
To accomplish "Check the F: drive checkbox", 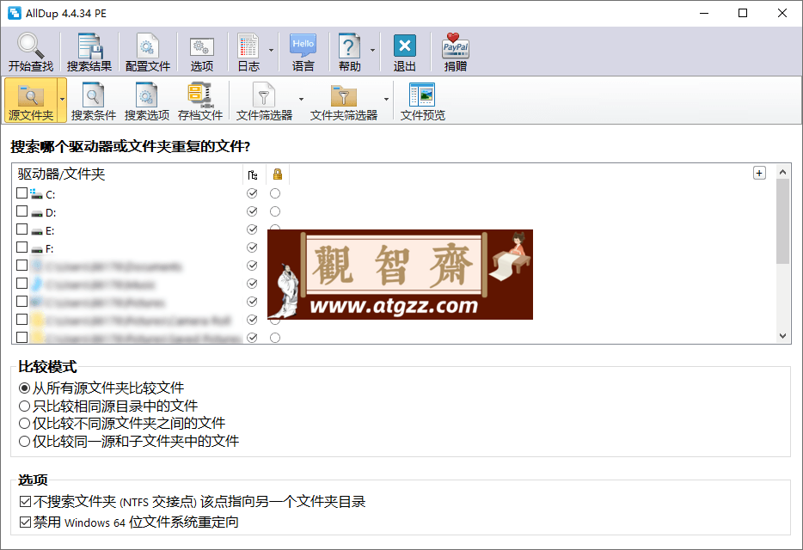I will click(21, 247).
